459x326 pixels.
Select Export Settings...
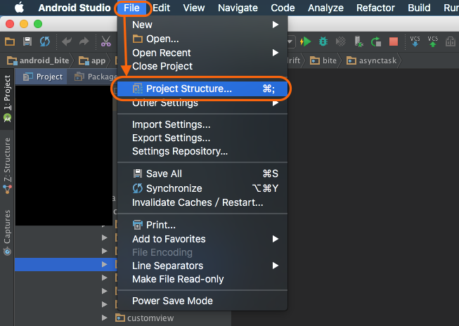(x=202, y=138)
